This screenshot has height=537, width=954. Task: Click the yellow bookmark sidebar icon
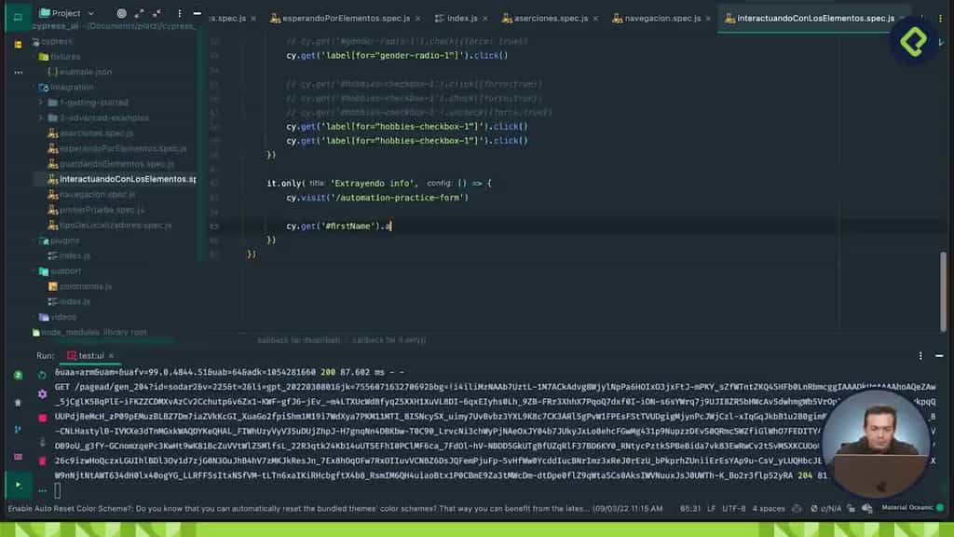(18, 45)
